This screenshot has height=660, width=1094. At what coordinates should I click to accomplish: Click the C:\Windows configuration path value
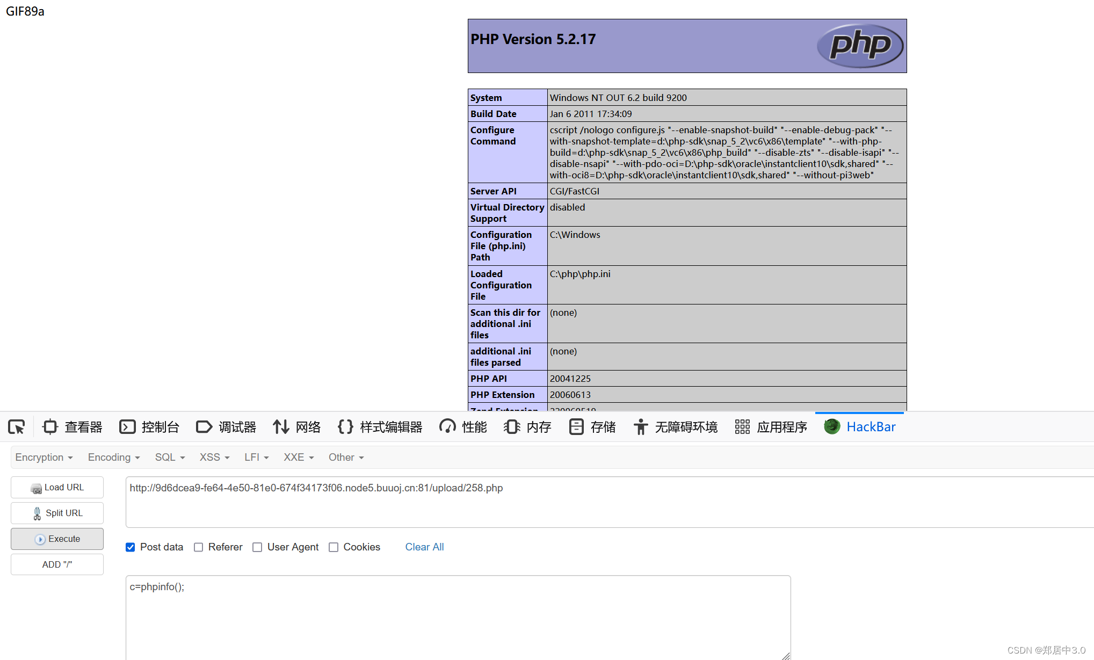click(575, 235)
